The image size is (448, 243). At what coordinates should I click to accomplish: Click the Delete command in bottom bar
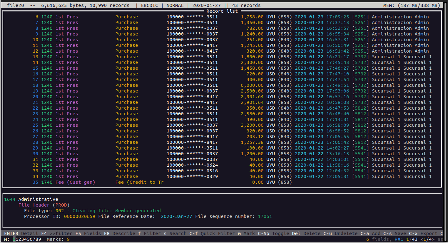306,233
